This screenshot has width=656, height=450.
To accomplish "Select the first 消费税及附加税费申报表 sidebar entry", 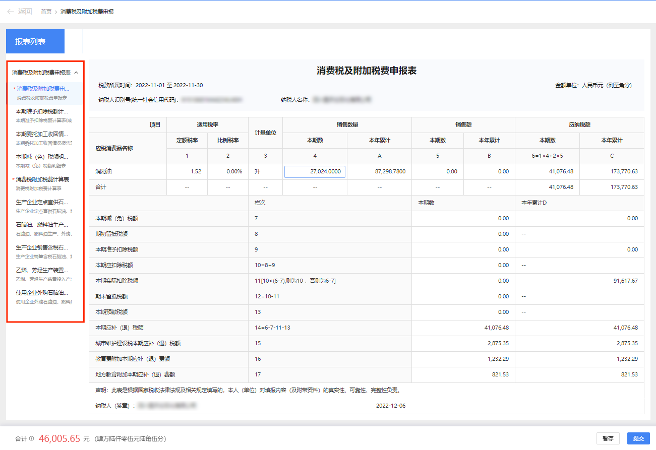I will click(42, 89).
